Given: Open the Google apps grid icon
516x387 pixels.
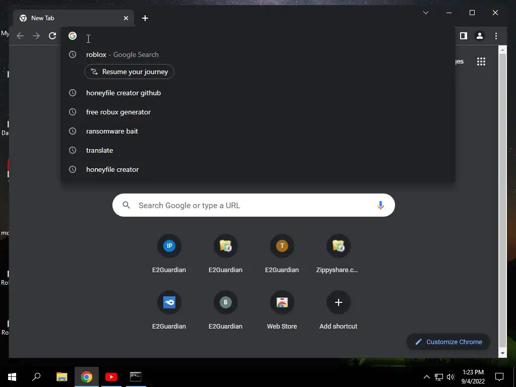Looking at the screenshot, I should 481,61.
